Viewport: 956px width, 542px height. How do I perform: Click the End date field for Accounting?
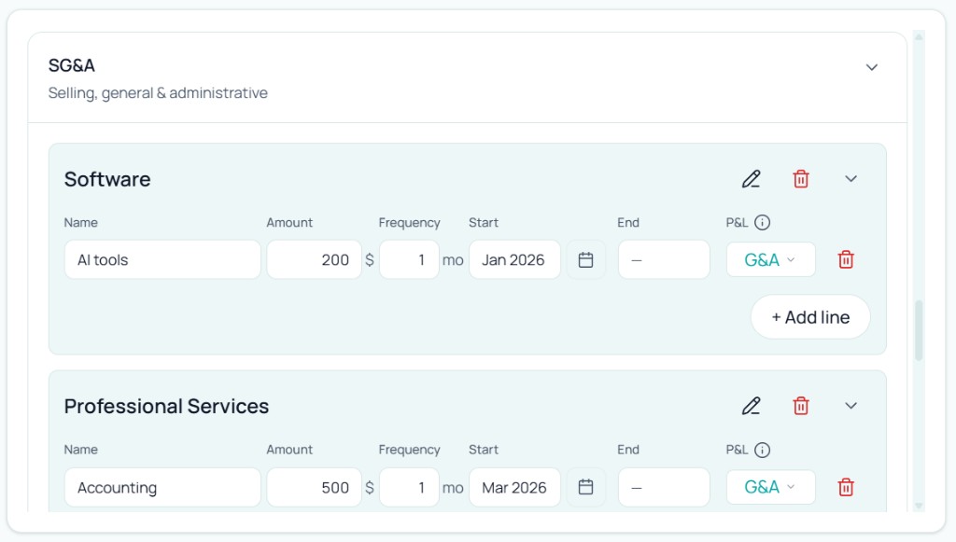click(x=663, y=487)
